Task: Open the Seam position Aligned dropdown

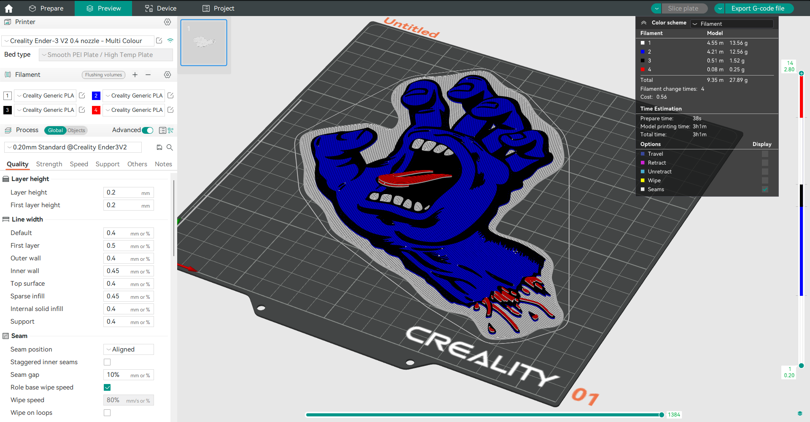Action: point(129,349)
